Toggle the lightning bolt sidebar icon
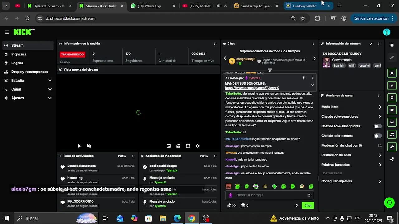 [x=392, y=86]
